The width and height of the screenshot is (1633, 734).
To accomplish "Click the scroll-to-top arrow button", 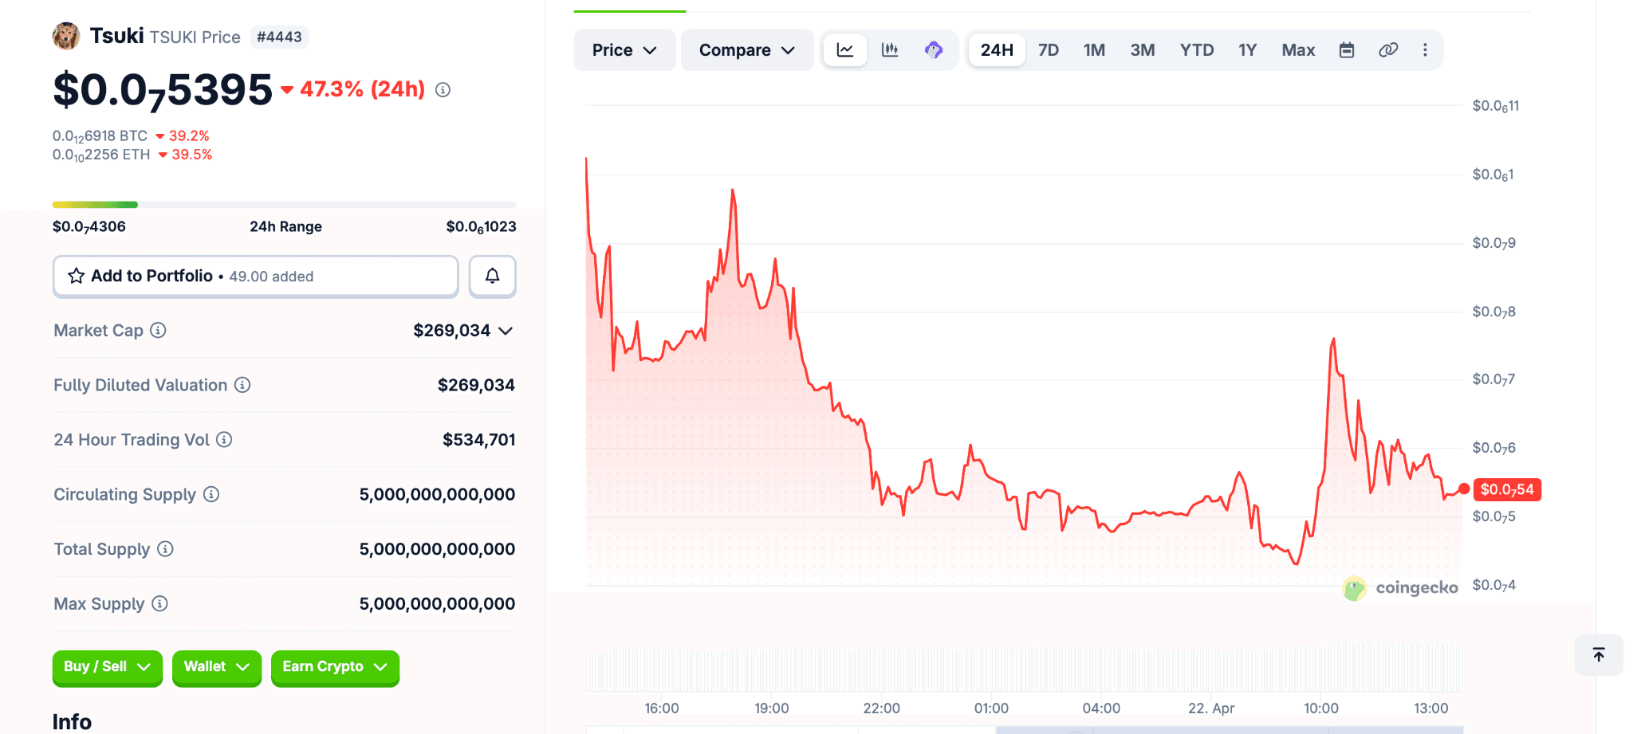I will (x=1598, y=654).
